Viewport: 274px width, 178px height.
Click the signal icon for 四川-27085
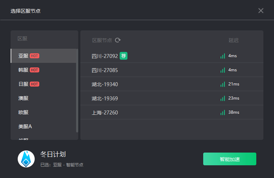(x=223, y=70)
